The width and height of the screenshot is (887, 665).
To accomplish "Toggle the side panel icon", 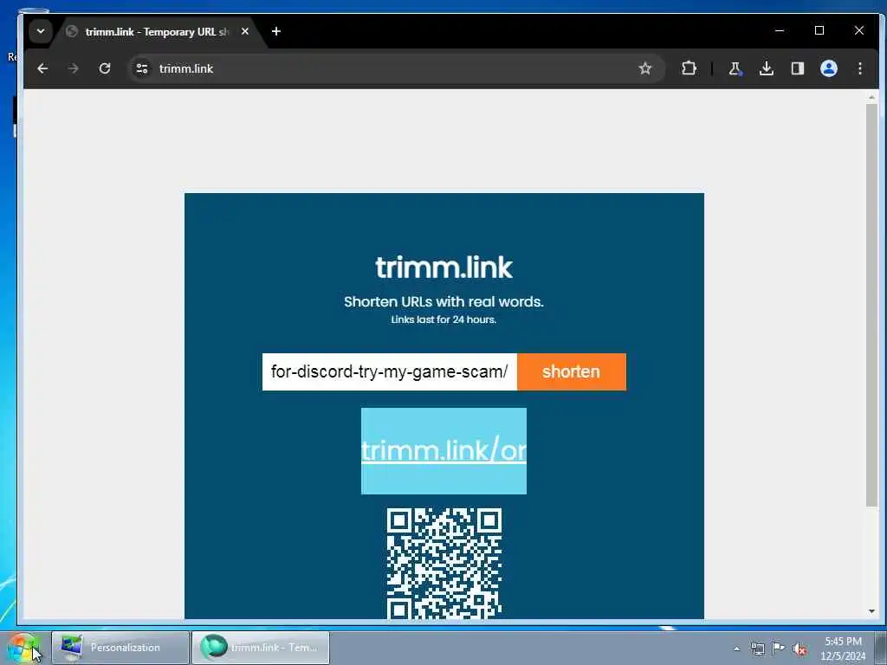I will pos(798,68).
